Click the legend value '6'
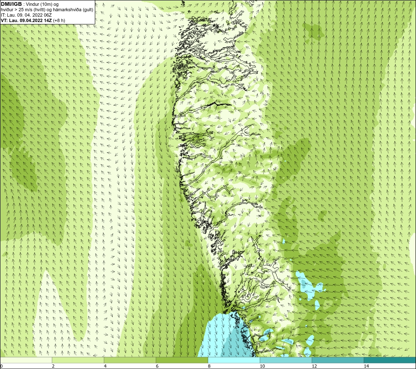This screenshot has width=416, height=369. pos(157,366)
